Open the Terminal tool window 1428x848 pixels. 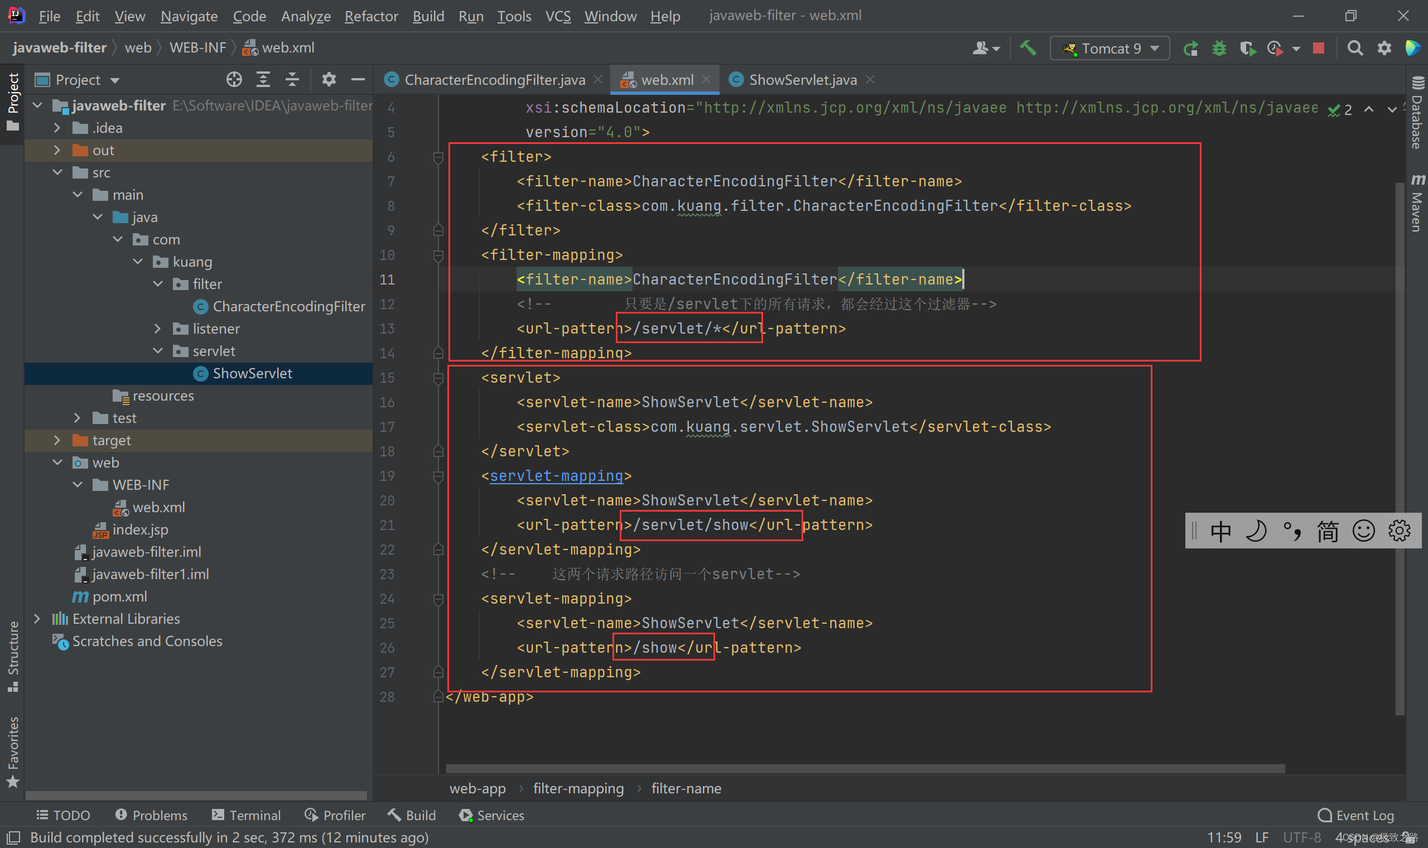click(246, 816)
